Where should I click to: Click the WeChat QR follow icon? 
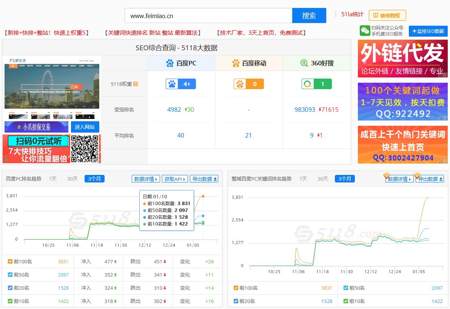tap(365, 31)
